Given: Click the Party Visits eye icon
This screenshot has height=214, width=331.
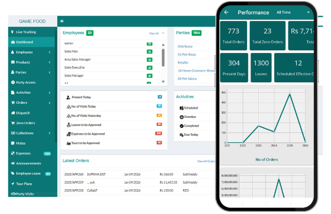Looking at the screenshot, I should tap(13, 194).
